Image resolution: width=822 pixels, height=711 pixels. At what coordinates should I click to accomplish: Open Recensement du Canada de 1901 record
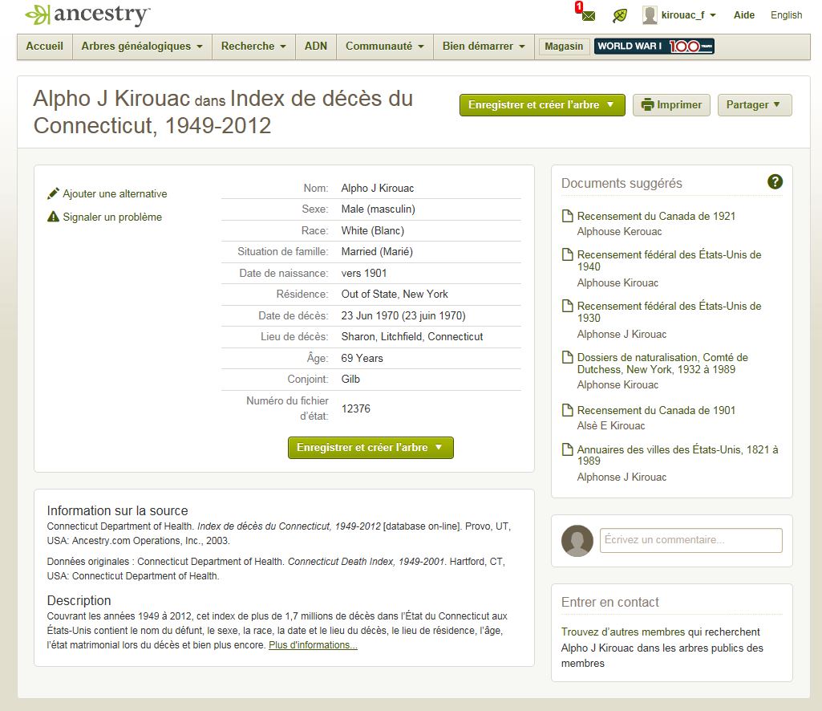click(x=656, y=410)
